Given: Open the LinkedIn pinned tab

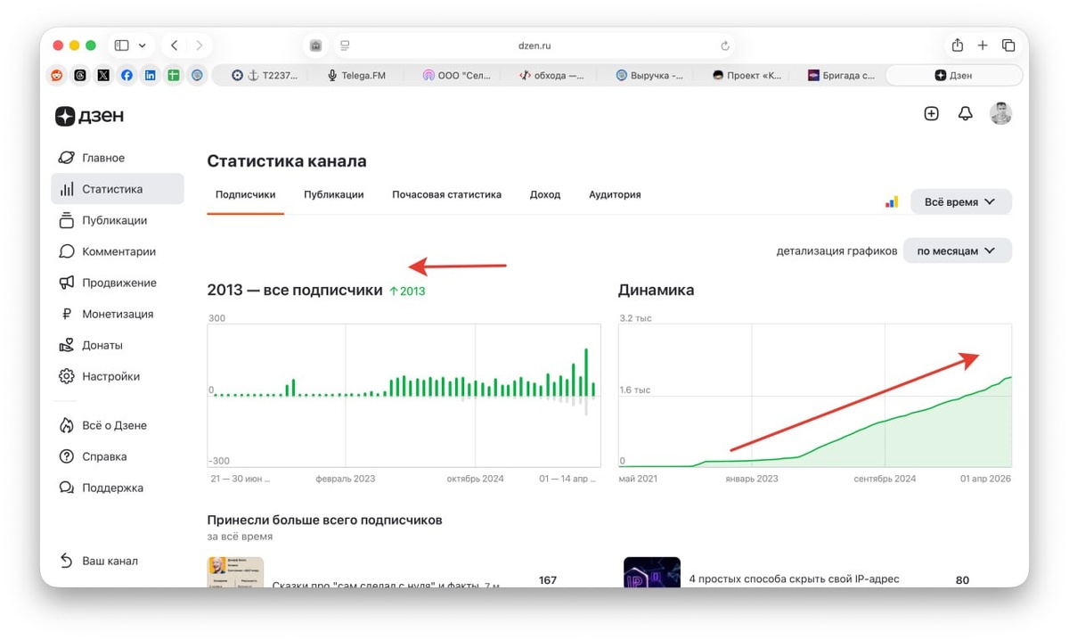Looking at the screenshot, I should 150,76.
